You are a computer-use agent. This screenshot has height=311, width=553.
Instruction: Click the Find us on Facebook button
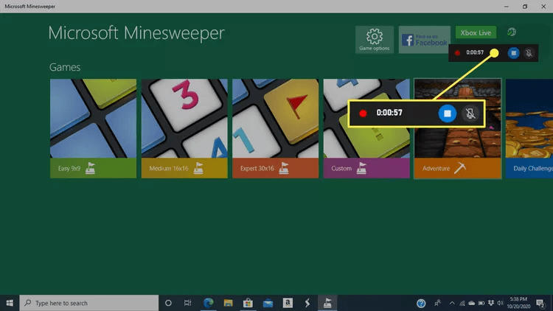click(425, 40)
